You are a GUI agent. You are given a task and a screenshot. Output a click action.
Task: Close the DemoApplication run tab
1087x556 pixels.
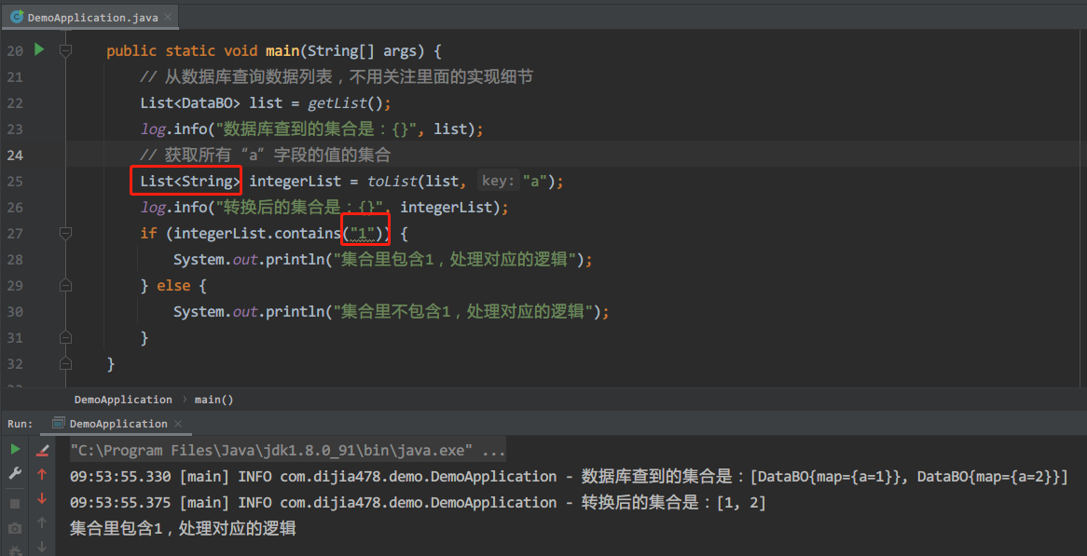point(178,424)
